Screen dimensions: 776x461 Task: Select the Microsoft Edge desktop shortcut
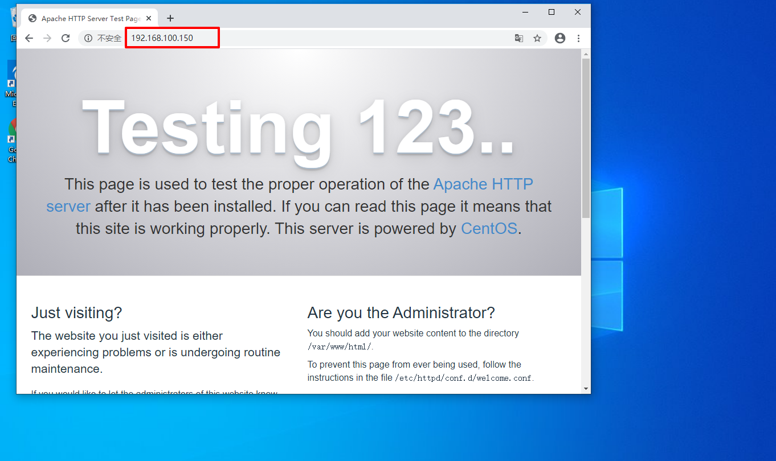(11, 84)
